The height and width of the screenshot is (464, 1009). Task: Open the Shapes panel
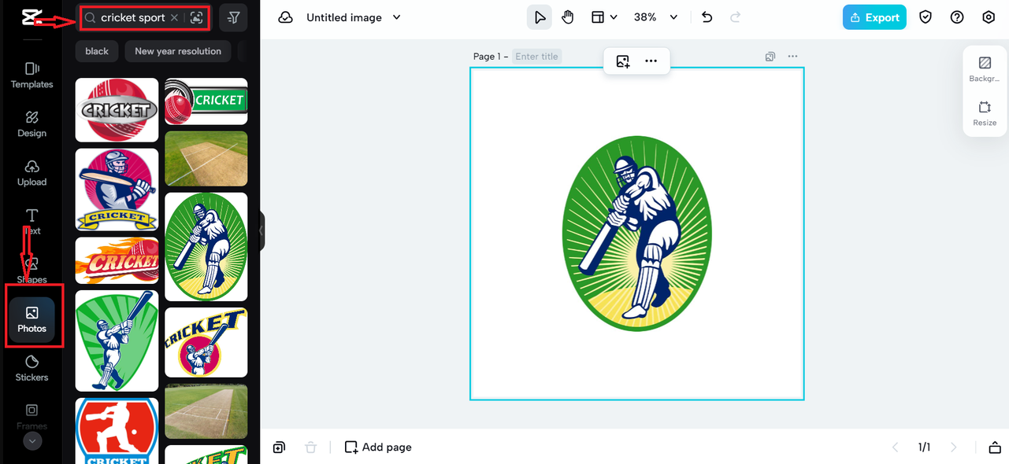(32, 271)
